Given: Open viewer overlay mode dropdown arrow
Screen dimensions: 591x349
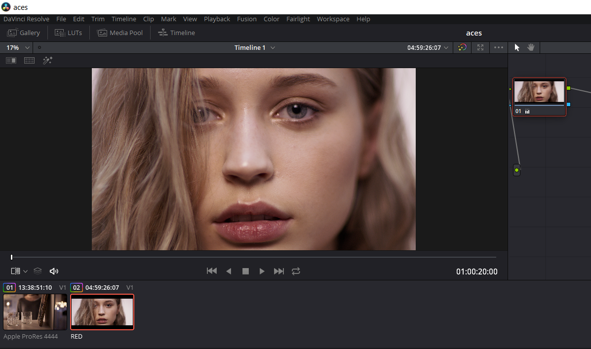Looking at the screenshot, I should [x=25, y=271].
